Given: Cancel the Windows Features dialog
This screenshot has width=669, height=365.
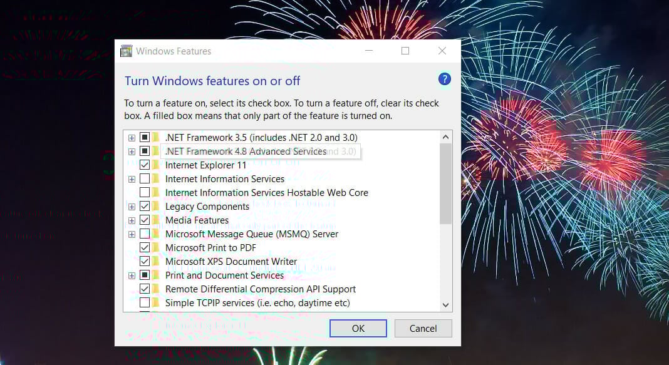Looking at the screenshot, I should (x=423, y=328).
